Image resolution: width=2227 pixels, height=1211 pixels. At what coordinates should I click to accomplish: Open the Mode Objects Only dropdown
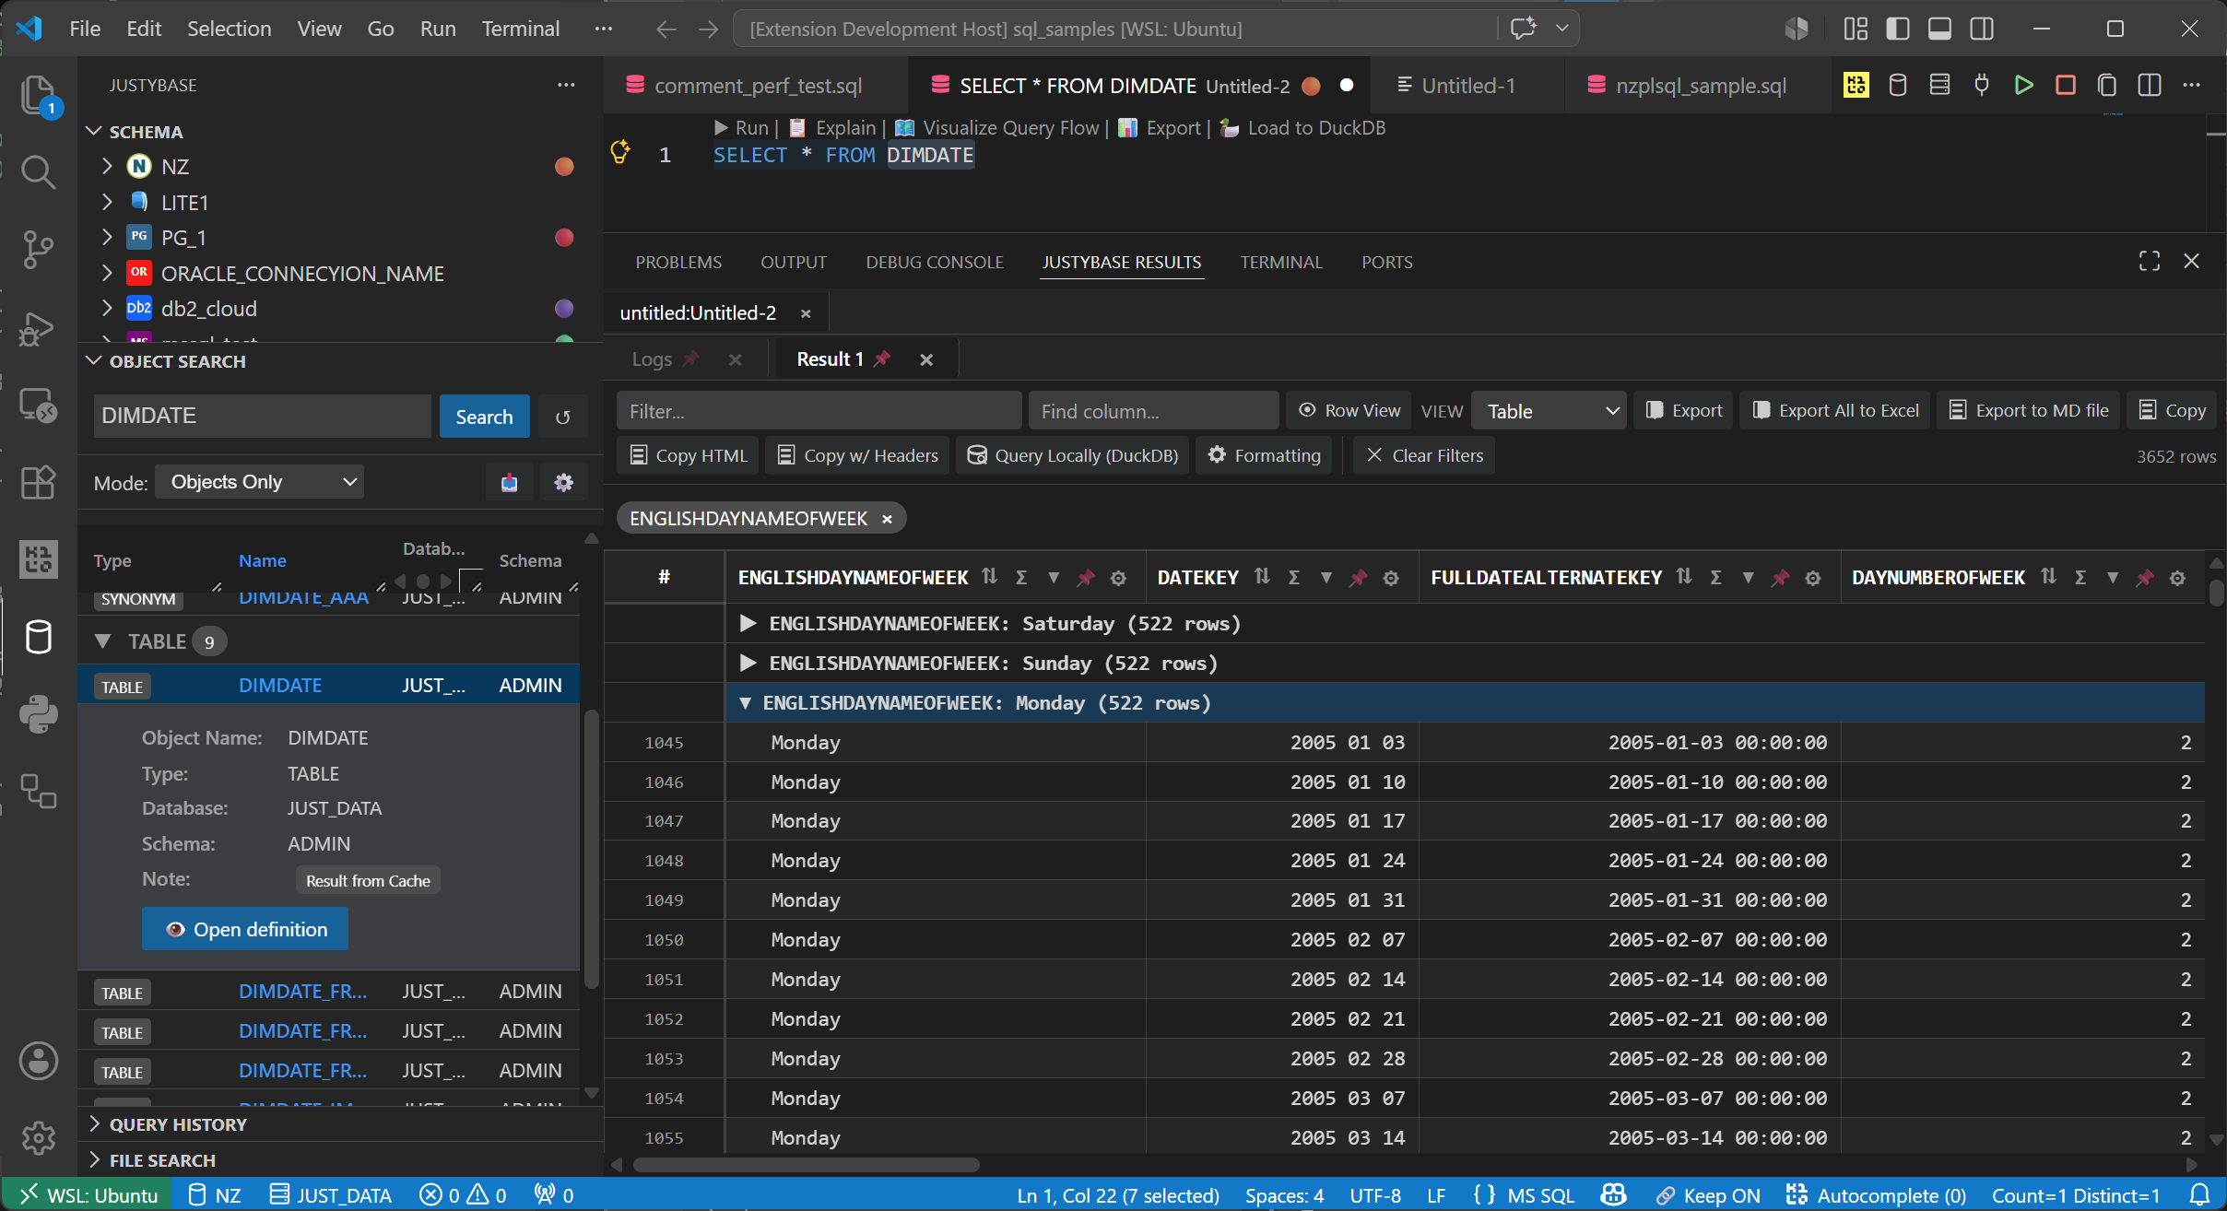[x=260, y=482]
